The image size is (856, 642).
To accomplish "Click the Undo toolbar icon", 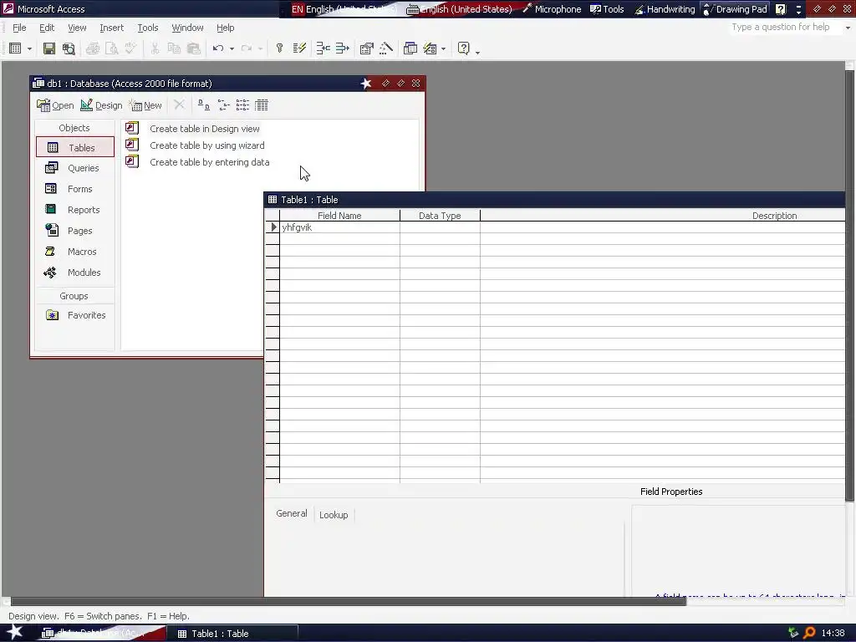I will click(x=218, y=48).
